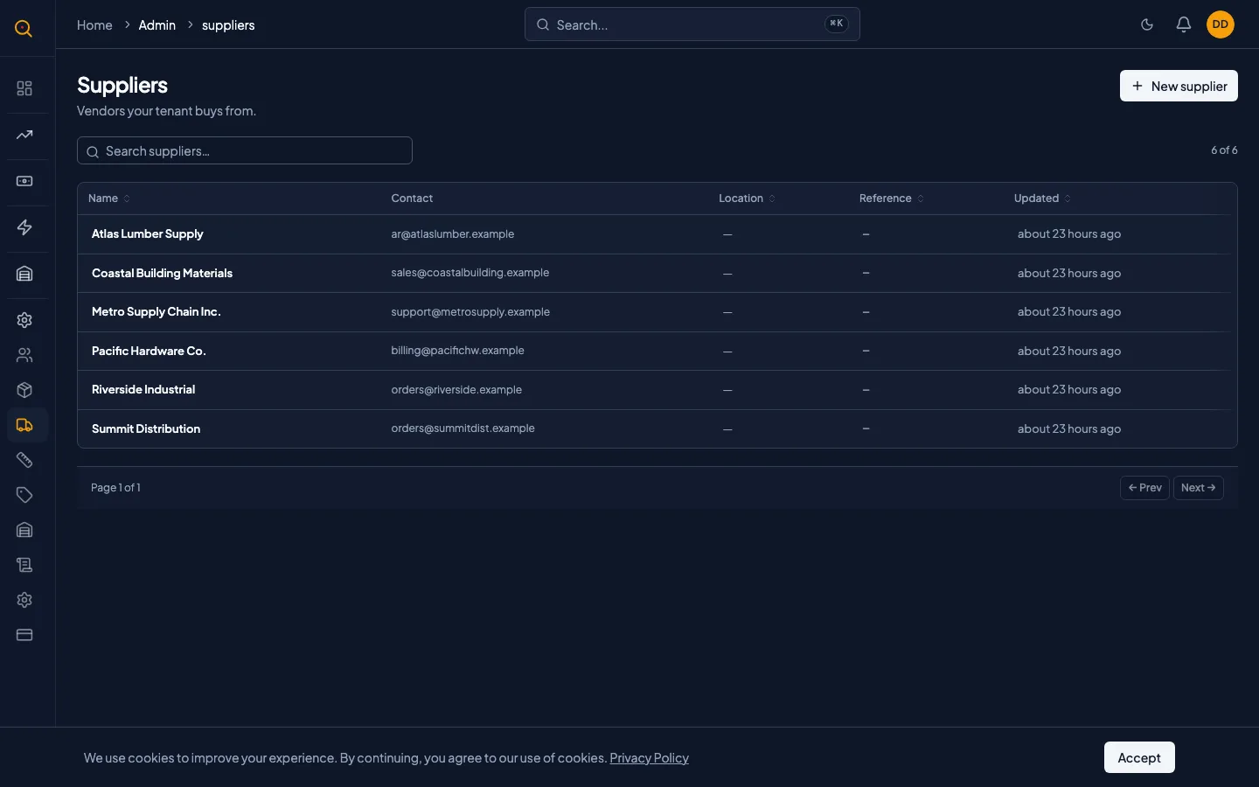Open the lightning bolt sidebar icon
Image resolution: width=1259 pixels, height=787 pixels.
tap(24, 227)
